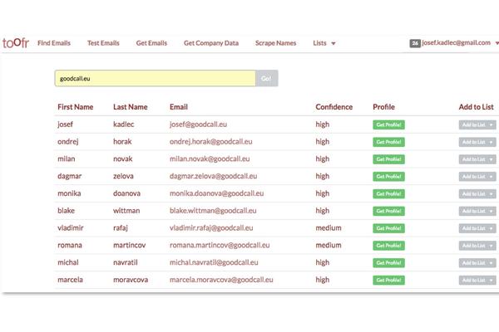Open Get Company Data page
Screen dimensions: 499x332
point(211,43)
